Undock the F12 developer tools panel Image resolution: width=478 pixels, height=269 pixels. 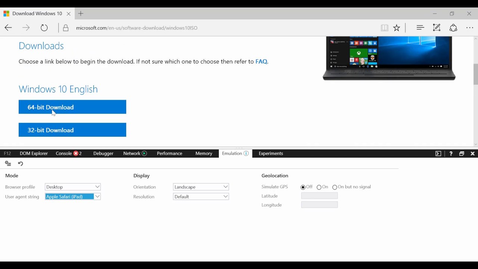[x=462, y=154]
